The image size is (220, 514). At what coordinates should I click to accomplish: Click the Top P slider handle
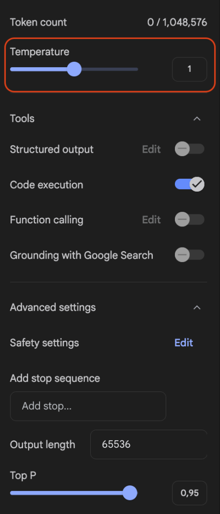click(130, 493)
